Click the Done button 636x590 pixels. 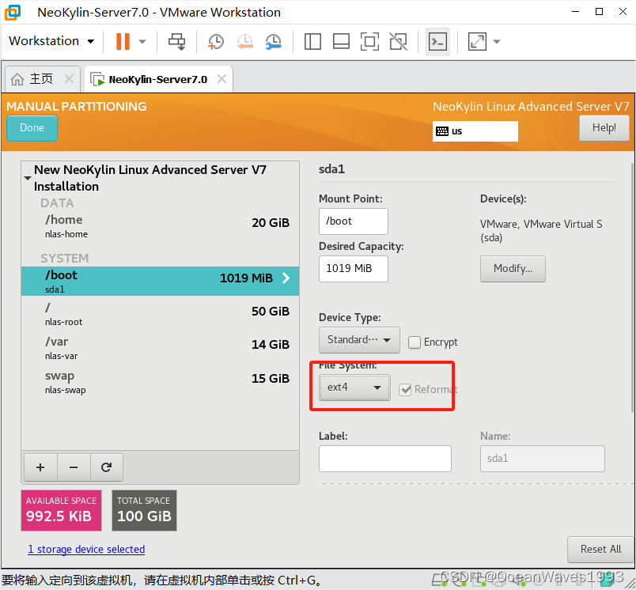point(32,128)
